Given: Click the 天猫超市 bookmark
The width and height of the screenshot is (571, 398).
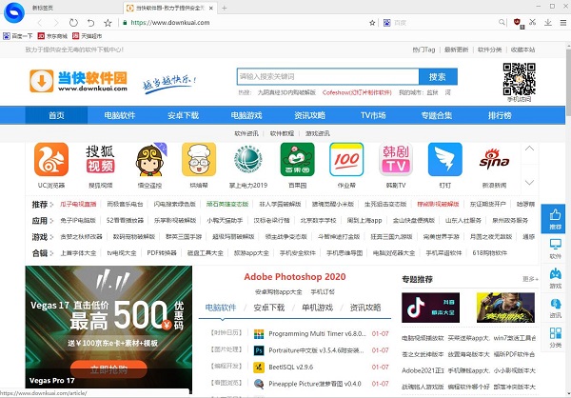Looking at the screenshot, I should point(87,36).
